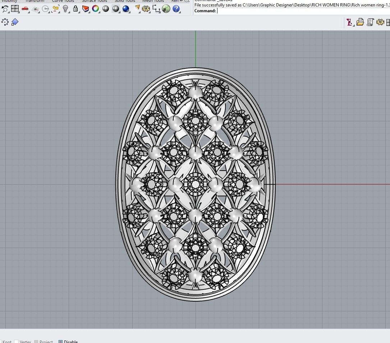Open the Object Snap circle tool
The image size is (390, 343).
46,9
